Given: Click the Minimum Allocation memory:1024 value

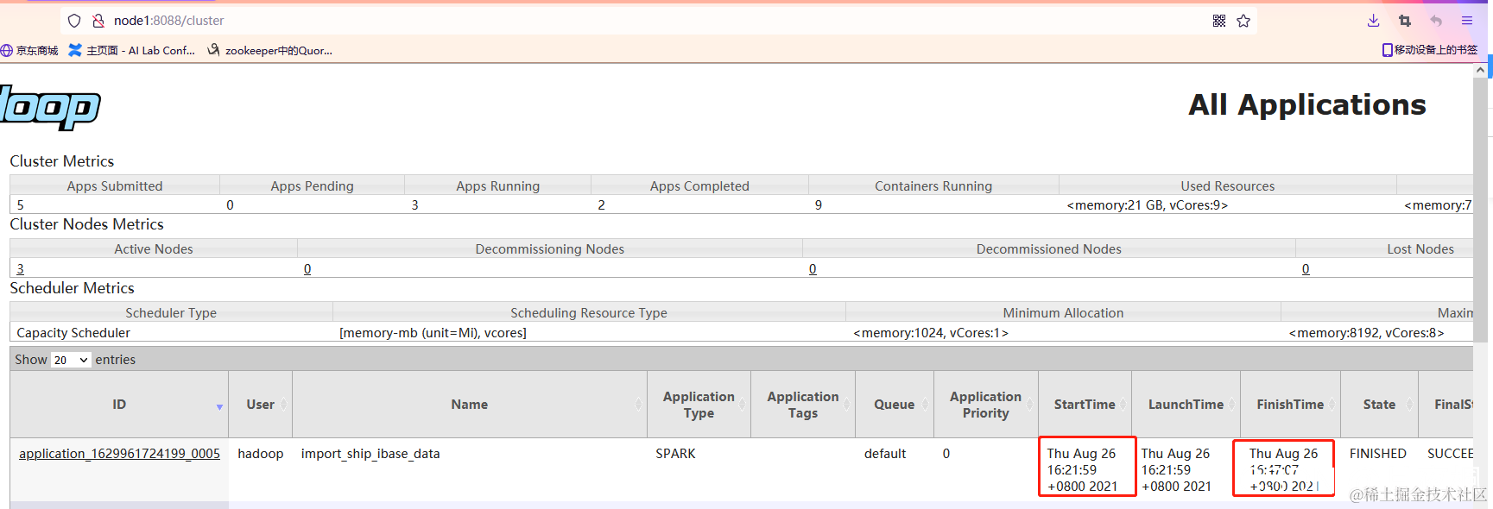Looking at the screenshot, I should click(931, 333).
